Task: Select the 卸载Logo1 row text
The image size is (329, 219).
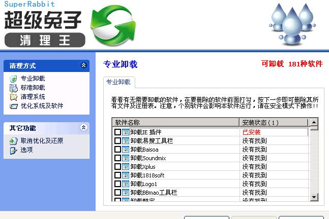Action: click(x=144, y=184)
